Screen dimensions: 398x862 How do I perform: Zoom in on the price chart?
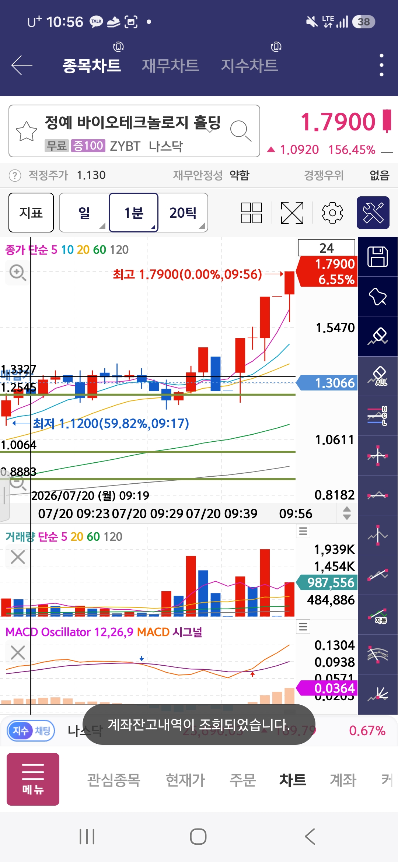coord(17,273)
